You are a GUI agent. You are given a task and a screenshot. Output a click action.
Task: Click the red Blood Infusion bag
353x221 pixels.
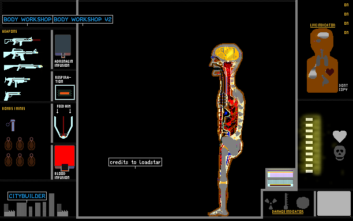pos(65,158)
